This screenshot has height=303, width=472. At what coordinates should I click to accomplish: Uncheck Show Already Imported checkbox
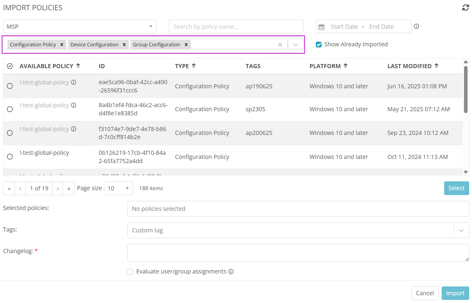(x=319, y=45)
